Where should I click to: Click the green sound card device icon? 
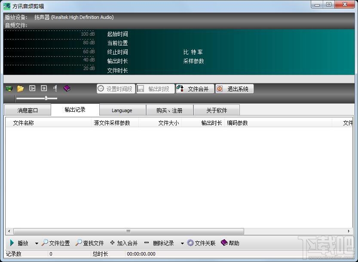[9, 88]
